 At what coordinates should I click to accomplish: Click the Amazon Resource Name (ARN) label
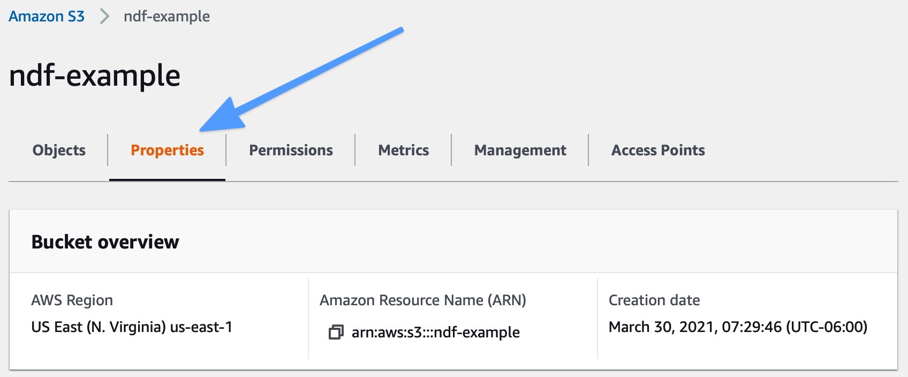422,300
